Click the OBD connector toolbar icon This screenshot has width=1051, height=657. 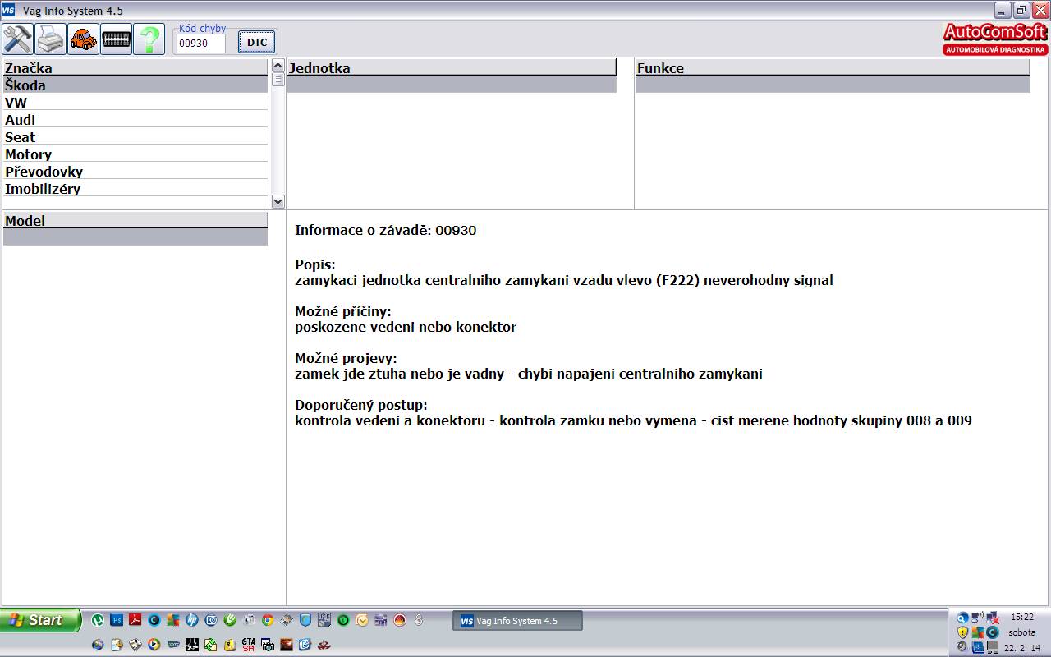[x=116, y=39]
